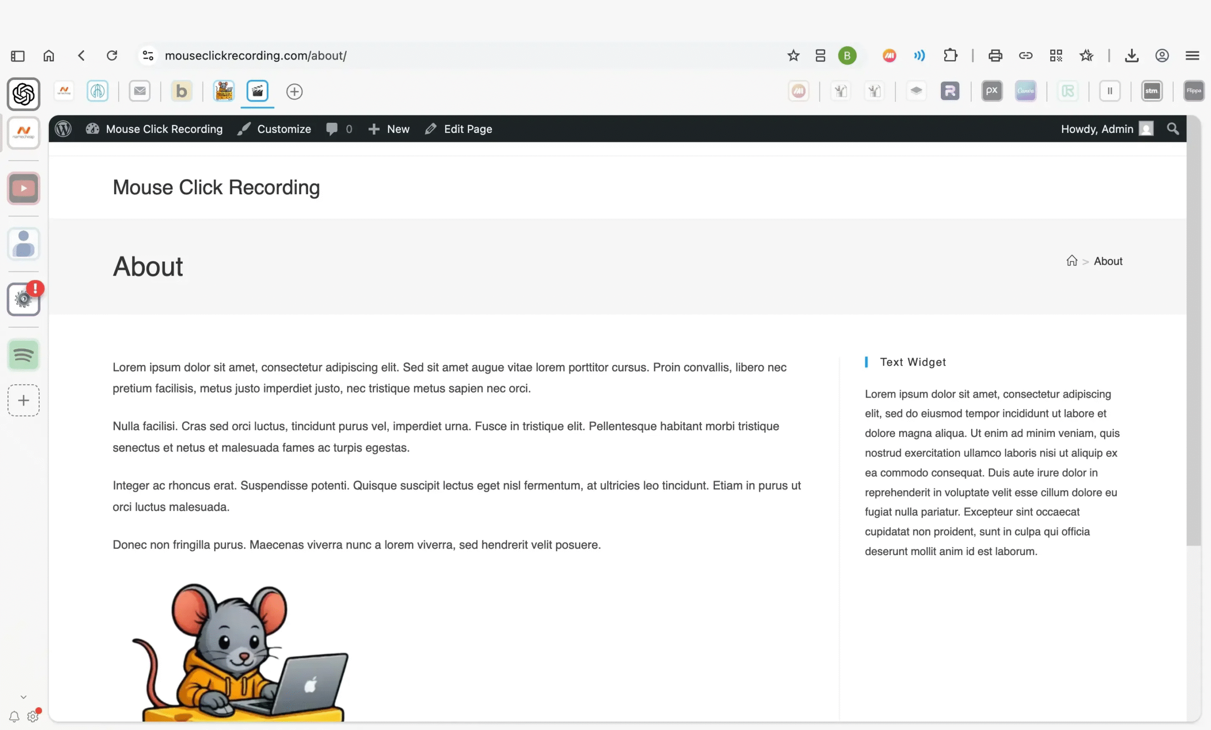Add a new tab with plus button
The height and width of the screenshot is (730, 1211).
pyautogui.click(x=294, y=92)
